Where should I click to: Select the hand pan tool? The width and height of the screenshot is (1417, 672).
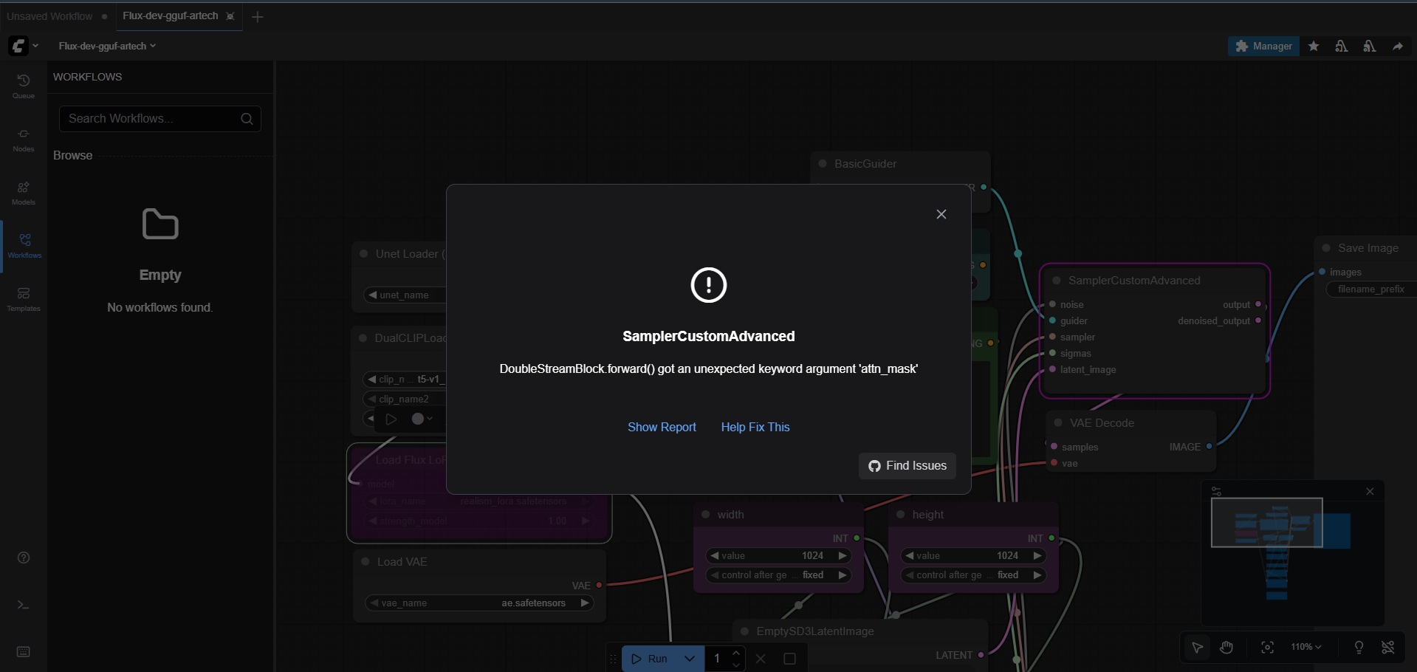tap(1226, 648)
